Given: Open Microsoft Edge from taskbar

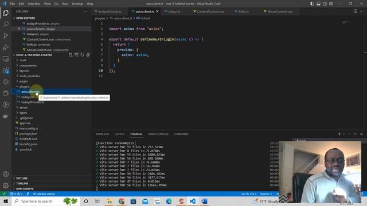Looking at the screenshot, I should (169, 201).
